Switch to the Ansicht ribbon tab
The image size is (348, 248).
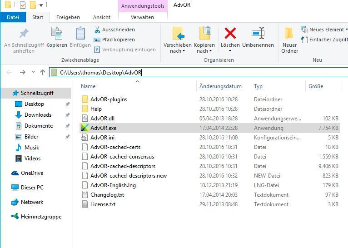click(102, 17)
